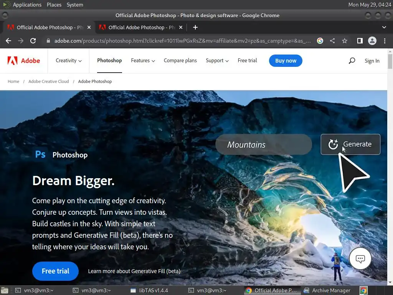Open the site search magnifier
This screenshot has height=295, width=393.
tap(352, 61)
